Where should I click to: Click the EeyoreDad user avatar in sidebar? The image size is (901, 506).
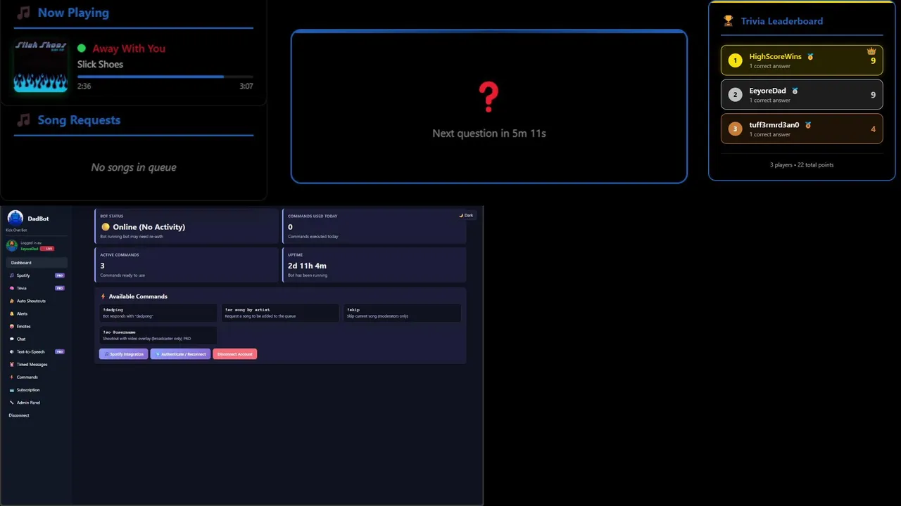coord(11,245)
